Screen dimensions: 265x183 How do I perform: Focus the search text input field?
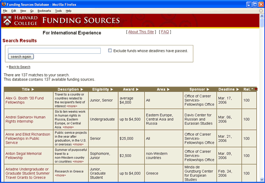click(x=54, y=51)
